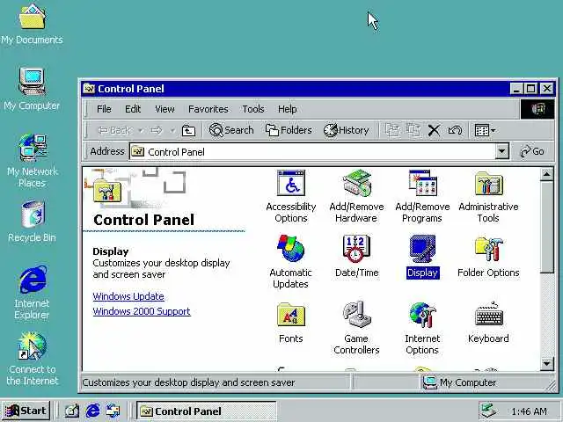Click Show Desktop quick launch icon
The image size is (563, 422).
(71, 411)
